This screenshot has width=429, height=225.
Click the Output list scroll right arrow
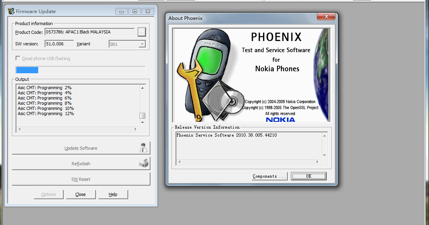coord(136,129)
